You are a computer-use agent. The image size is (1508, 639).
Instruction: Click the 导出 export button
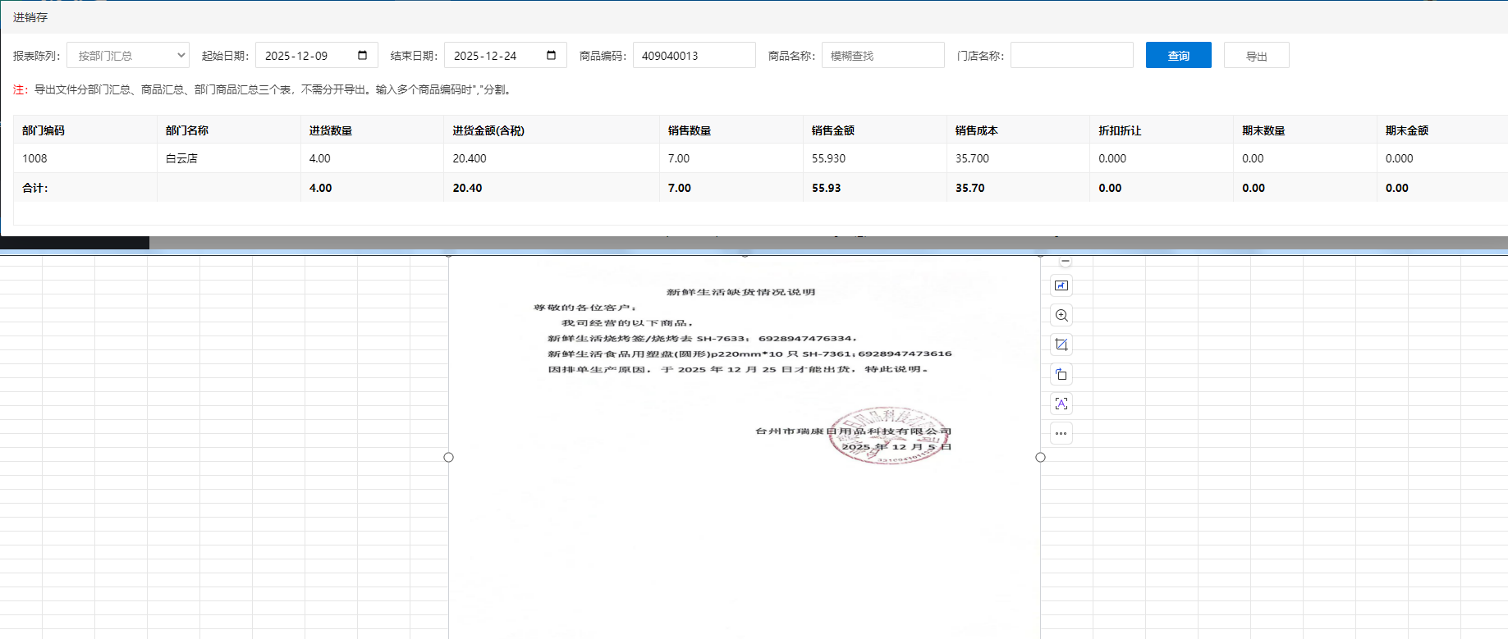coord(1256,56)
